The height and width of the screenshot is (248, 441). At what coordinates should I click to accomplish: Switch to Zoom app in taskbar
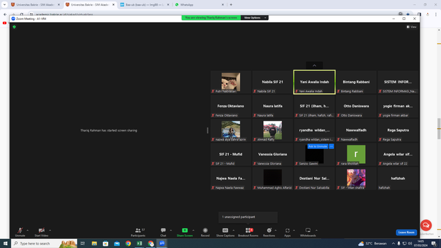[162, 243]
